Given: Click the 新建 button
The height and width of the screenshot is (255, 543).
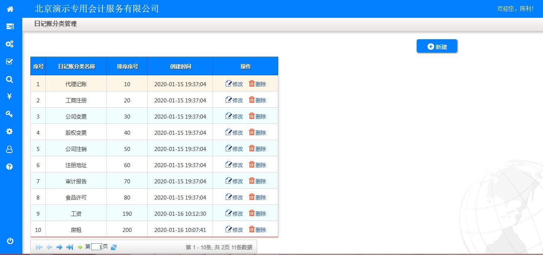Looking at the screenshot, I should tap(437, 46).
